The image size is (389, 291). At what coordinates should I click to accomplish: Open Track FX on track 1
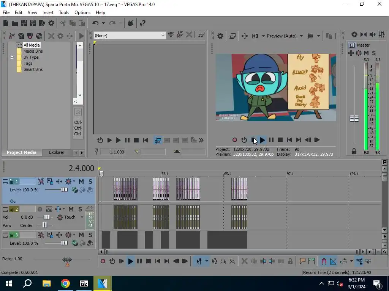coord(68,181)
